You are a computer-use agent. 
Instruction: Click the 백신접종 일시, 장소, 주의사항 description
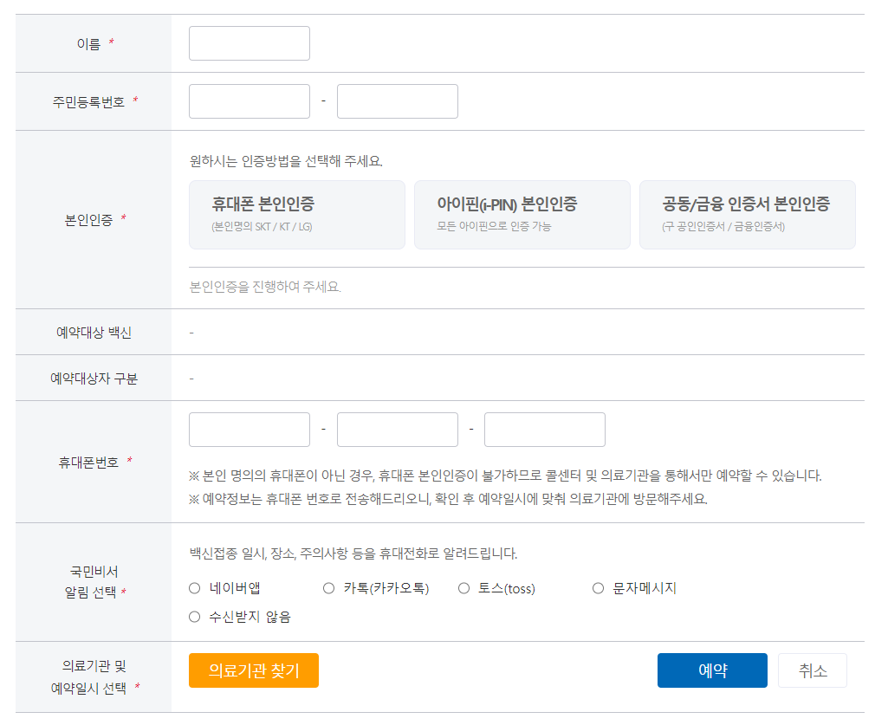tap(353, 553)
